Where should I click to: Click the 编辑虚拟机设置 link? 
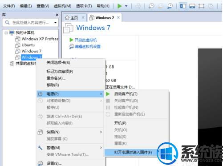pos(88,47)
